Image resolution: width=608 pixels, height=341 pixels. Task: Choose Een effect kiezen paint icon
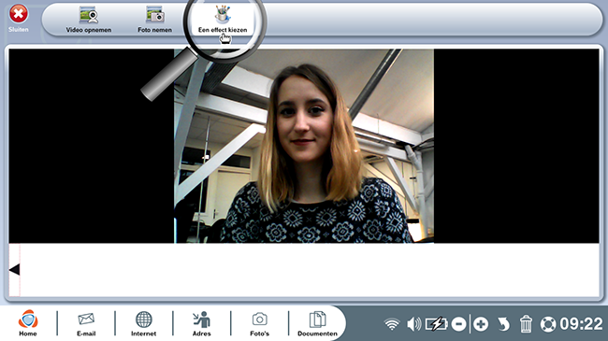pyautogui.click(x=223, y=15)
